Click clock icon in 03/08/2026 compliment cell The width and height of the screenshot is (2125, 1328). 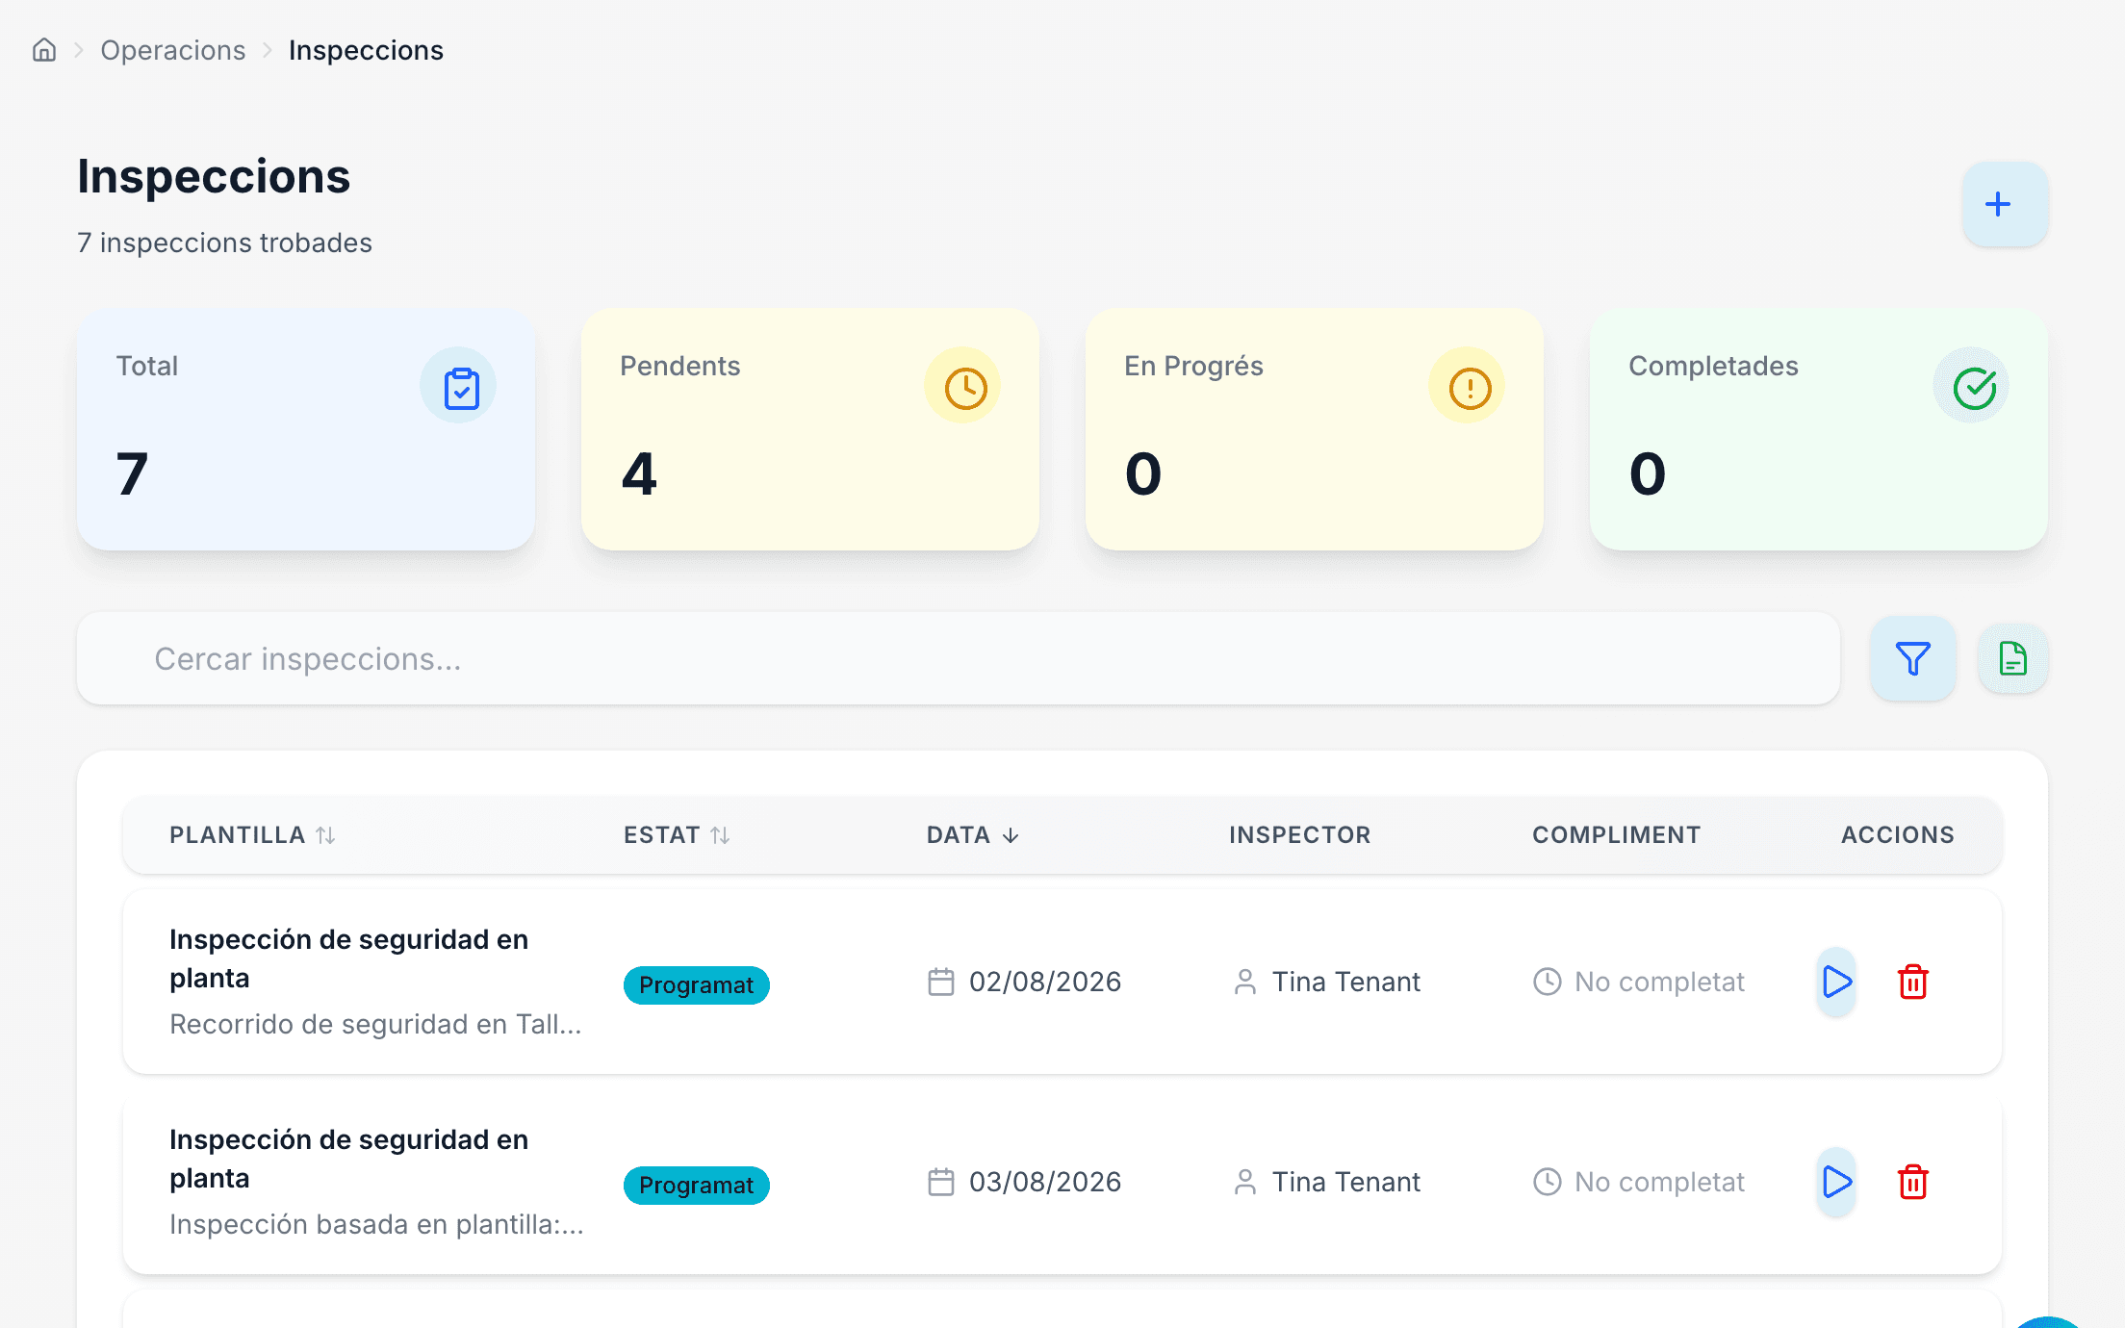point(1547,1182)
